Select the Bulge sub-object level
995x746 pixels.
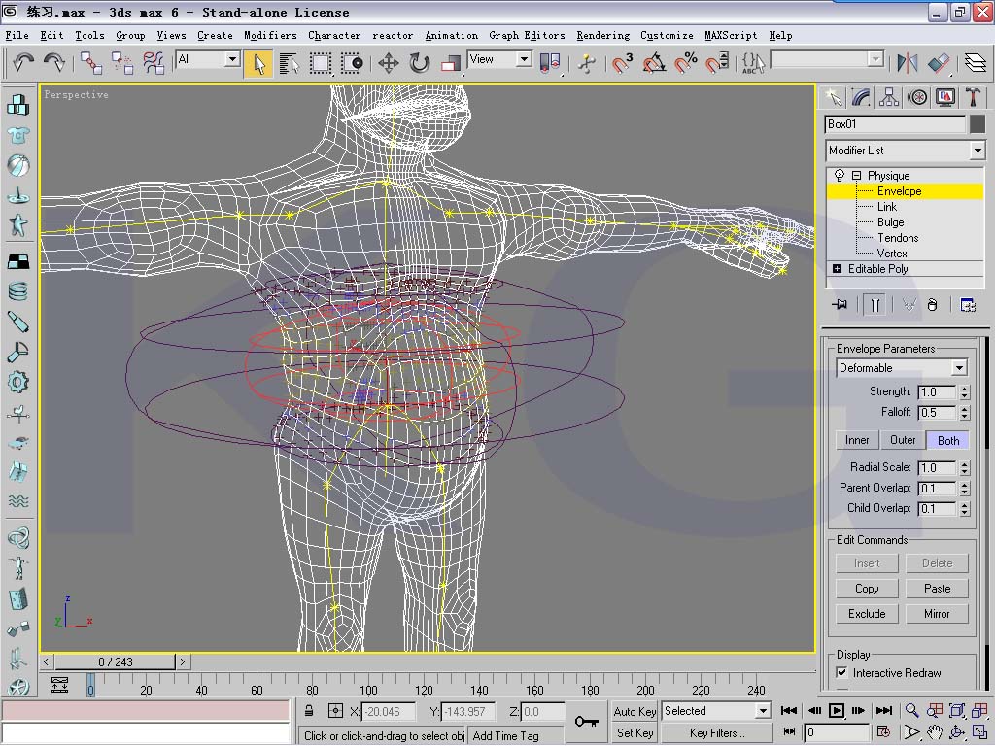[890, 222]
